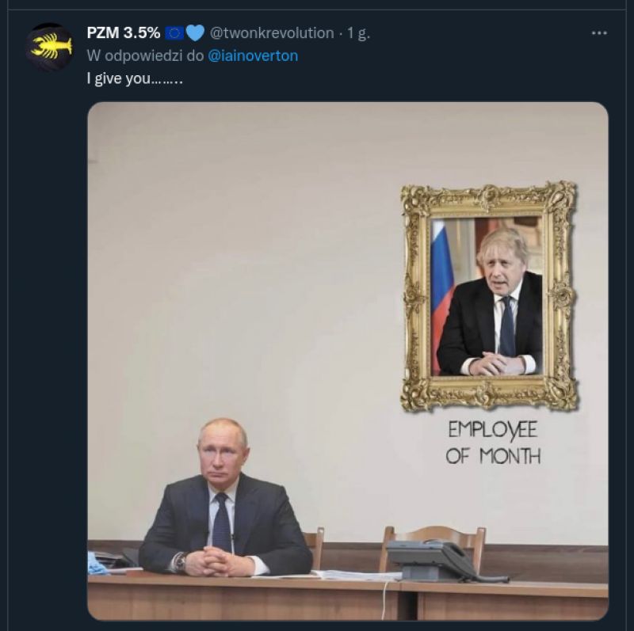The image size is (634, 631).
Task: Click the EMPLOYEE OF MONTH caption
Action: 493,443
